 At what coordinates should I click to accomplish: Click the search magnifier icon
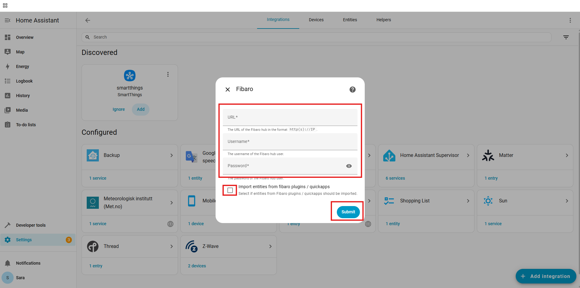click(88, 37)
